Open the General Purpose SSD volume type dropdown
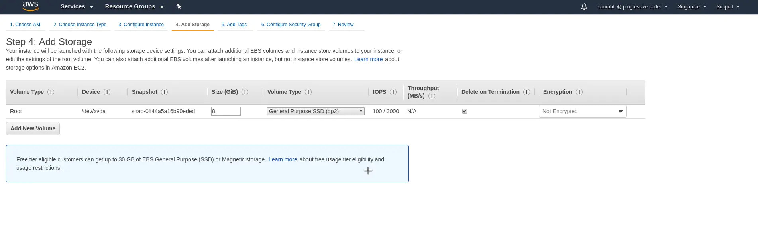758x246 pixels. click(315, 112)
